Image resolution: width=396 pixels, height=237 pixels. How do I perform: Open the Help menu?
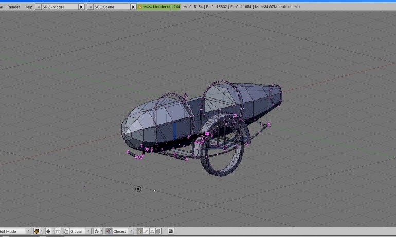(28, 7)
